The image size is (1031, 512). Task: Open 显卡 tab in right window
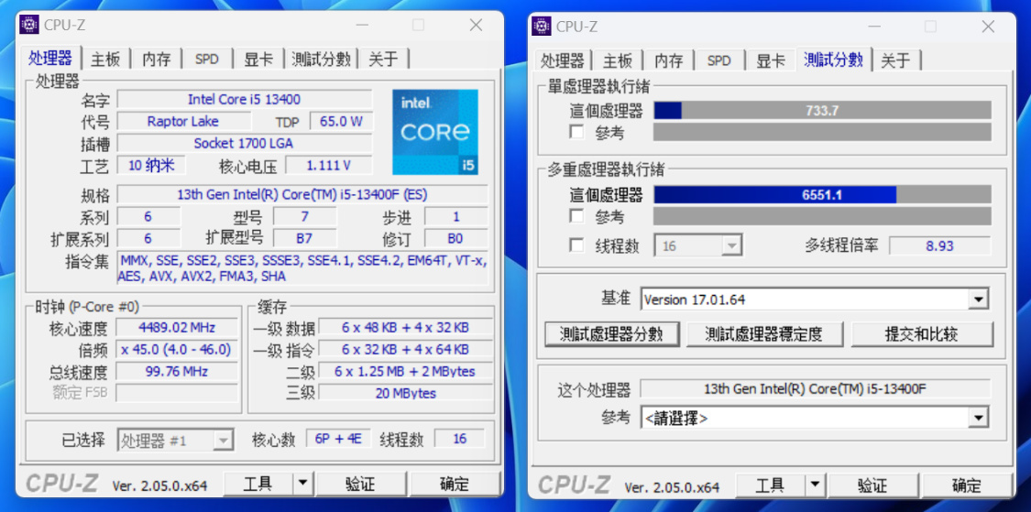pos(771,60)
